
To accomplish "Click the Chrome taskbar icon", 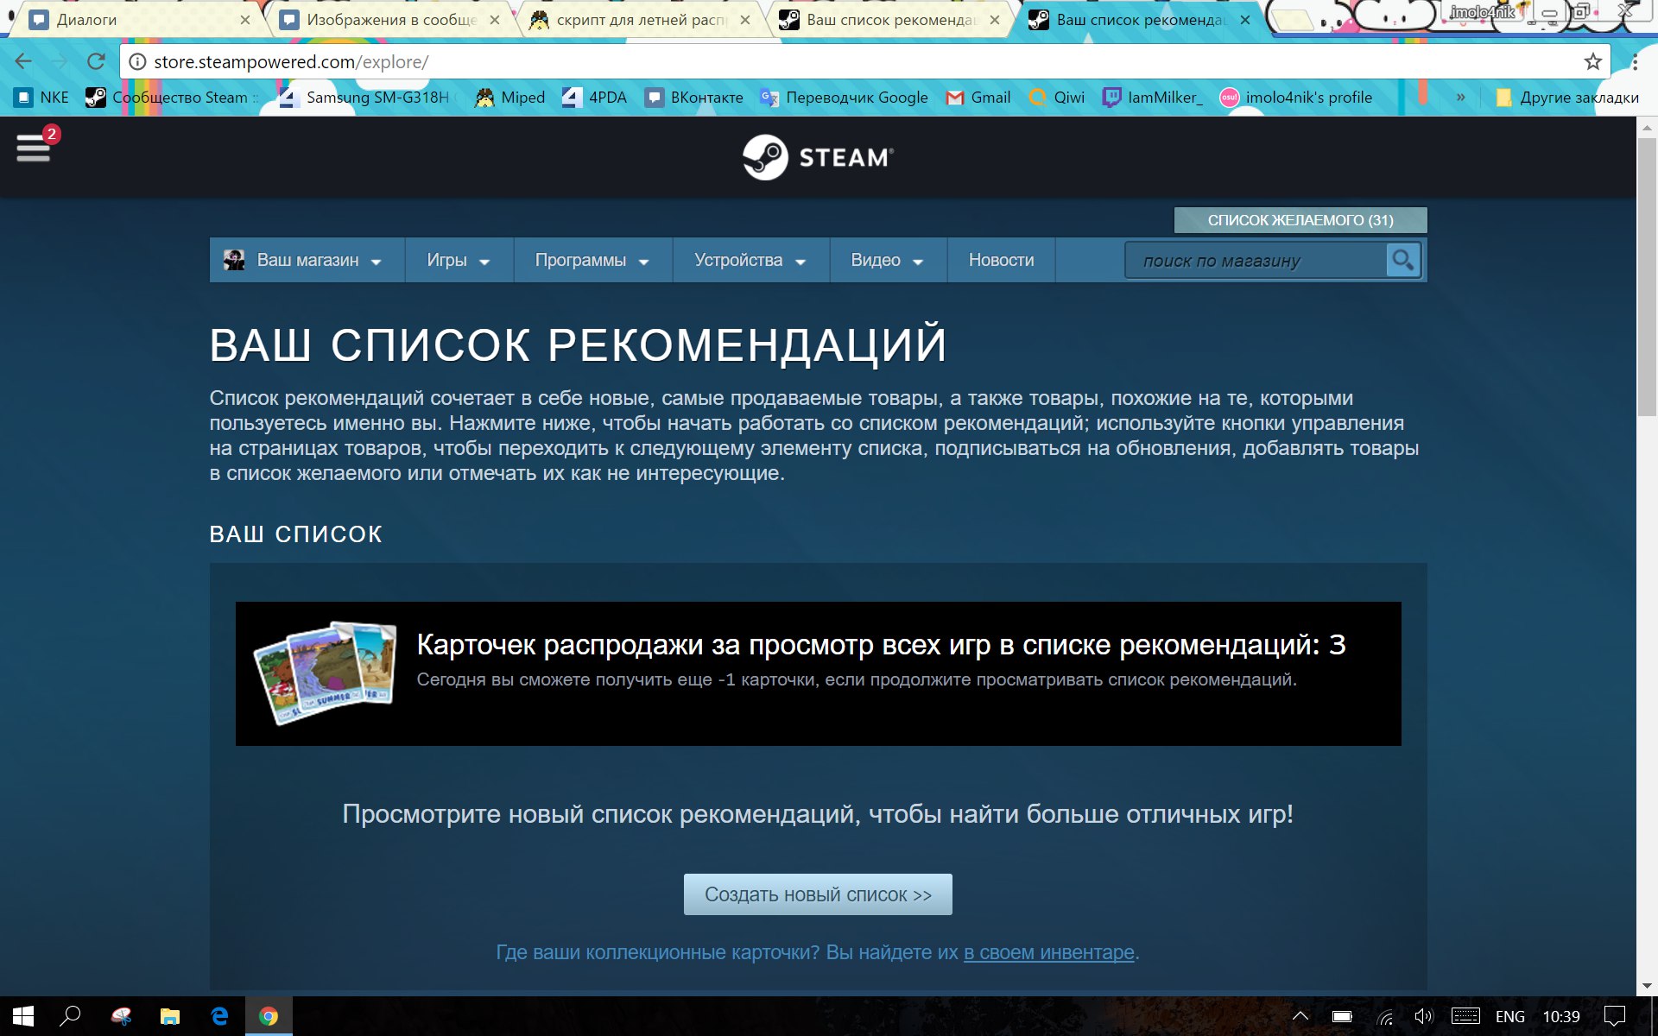I will click(269, 1016).
